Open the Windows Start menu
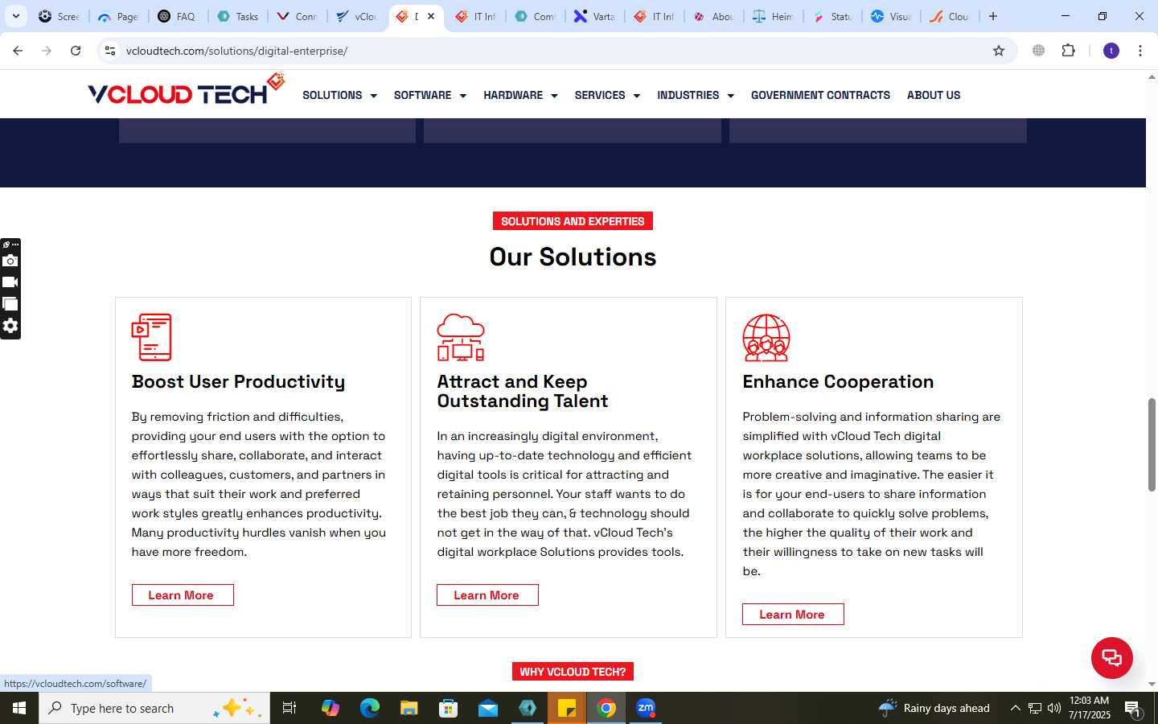This screenshot has height=724, width=1158. pyautogui.click(x=19, y=708)
